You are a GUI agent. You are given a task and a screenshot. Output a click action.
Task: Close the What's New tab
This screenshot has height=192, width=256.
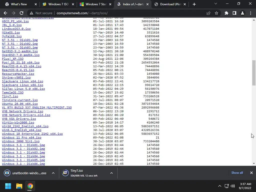click(x=36, y=4)
